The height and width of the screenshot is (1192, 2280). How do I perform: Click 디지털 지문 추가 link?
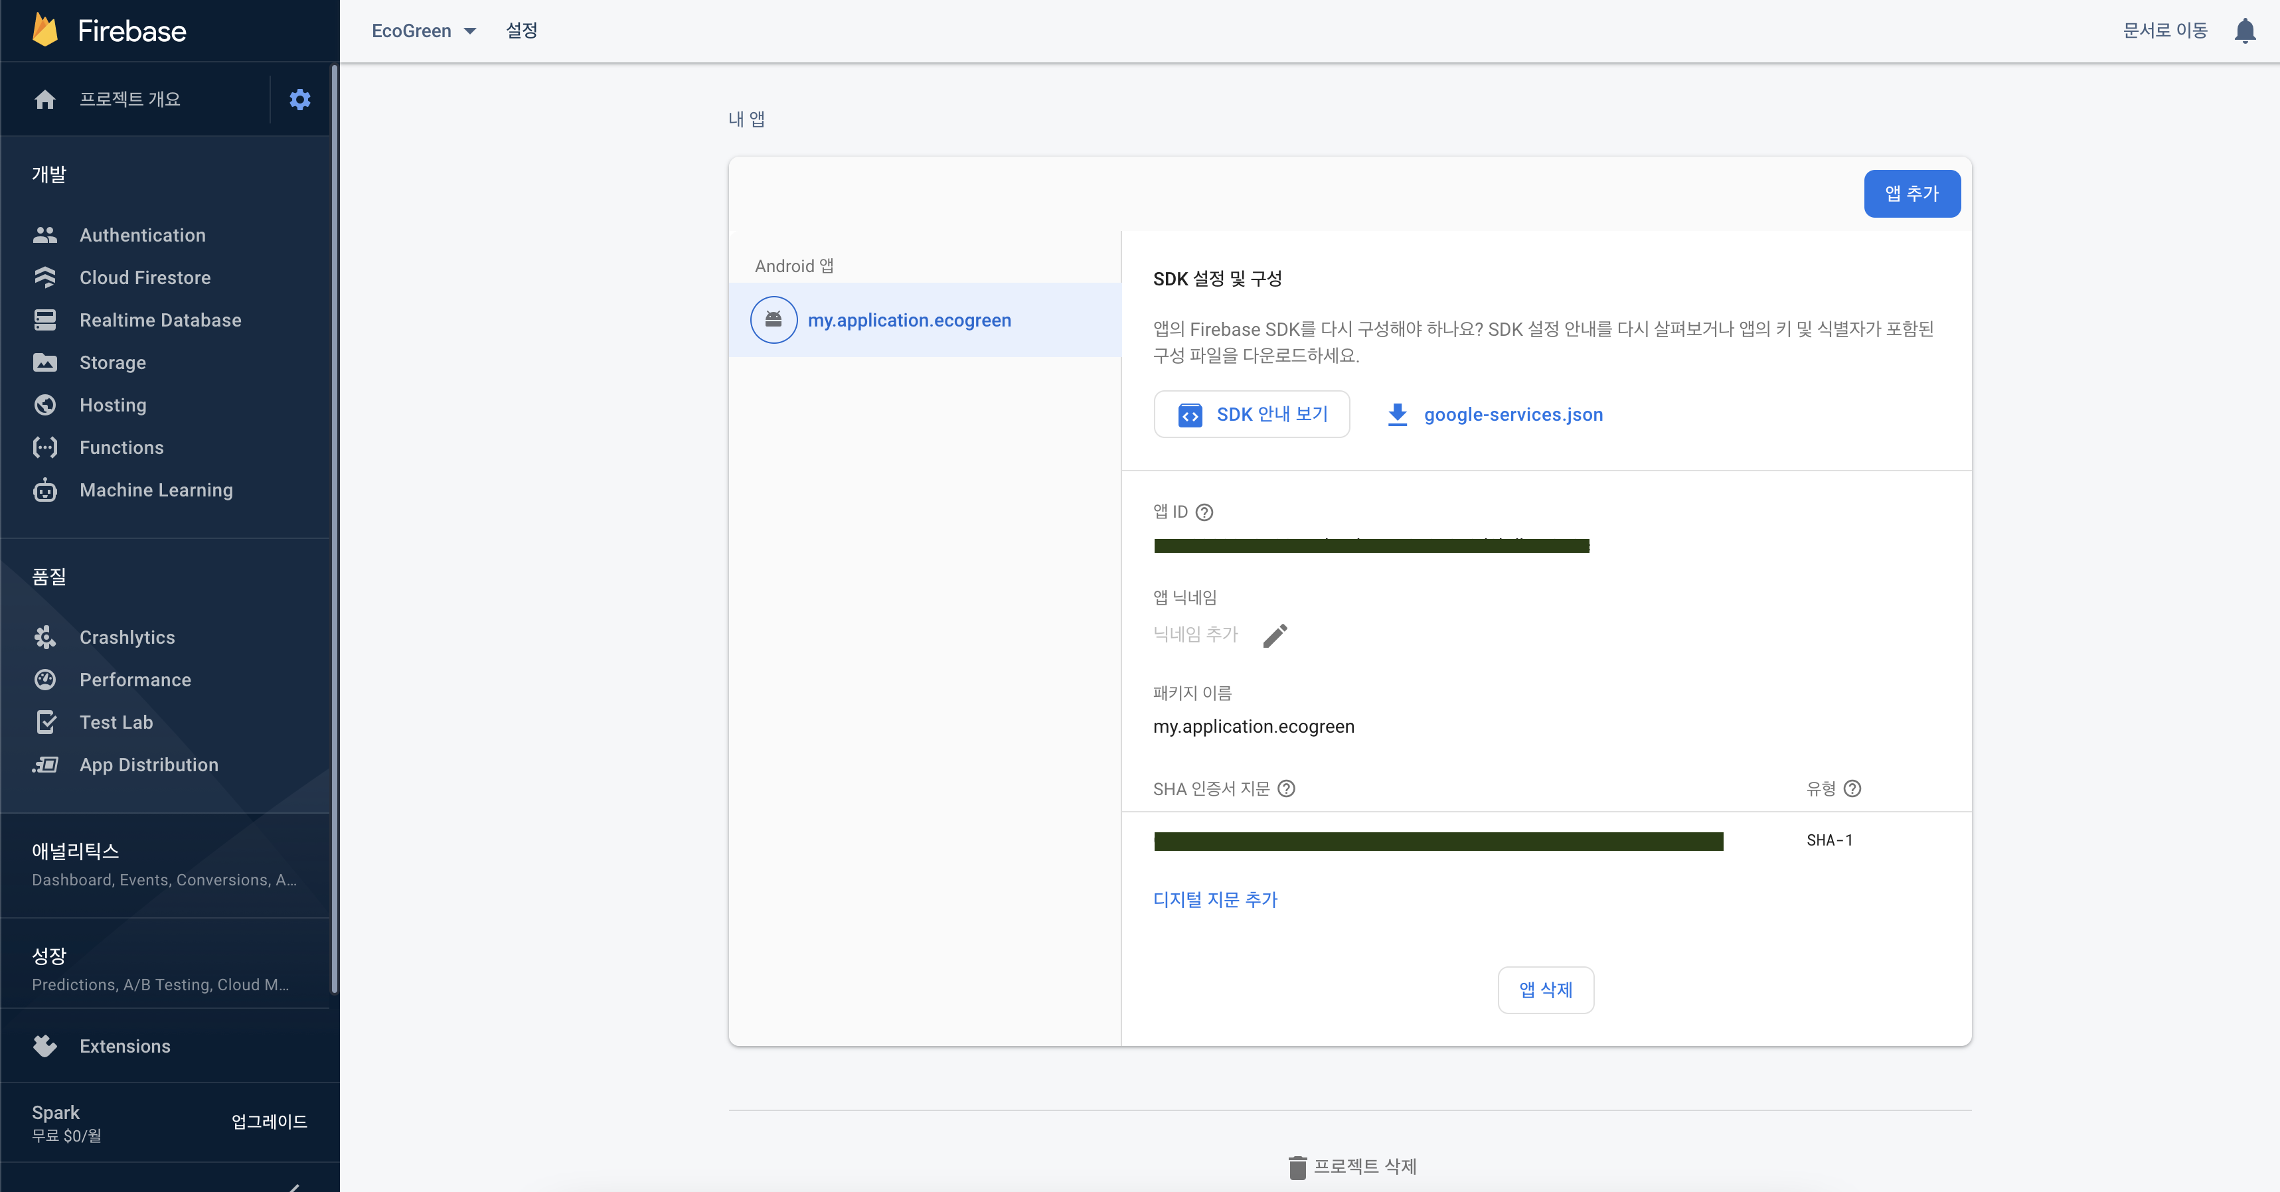click(1215, 900)
